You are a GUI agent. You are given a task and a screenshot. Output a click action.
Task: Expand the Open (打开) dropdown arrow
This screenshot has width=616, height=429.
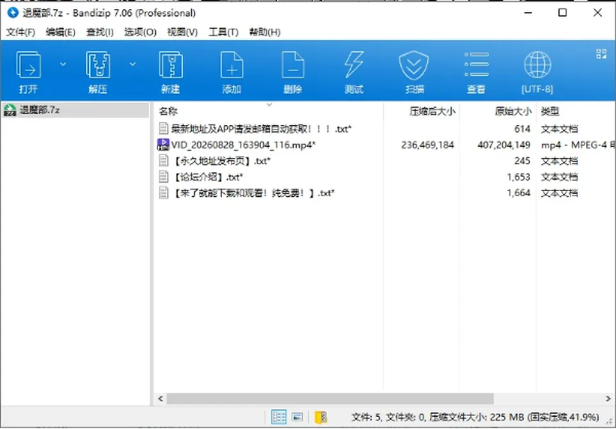tap(63, 64)
